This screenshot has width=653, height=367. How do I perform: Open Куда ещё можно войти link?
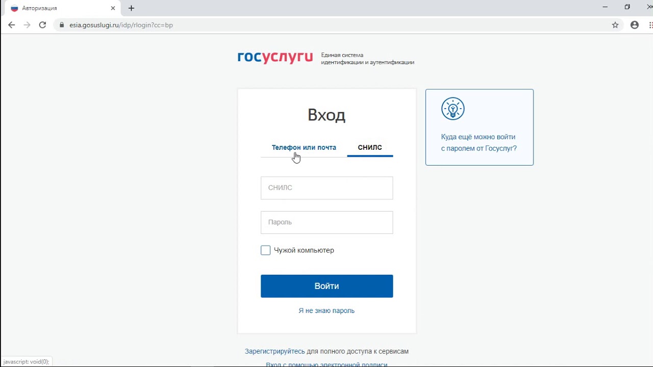(479, 143)
